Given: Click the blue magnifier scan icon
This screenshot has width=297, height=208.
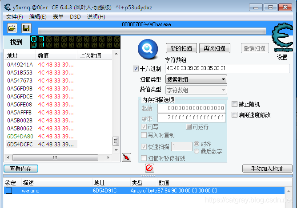Looking at the screenshot, I should click(148, 49).
